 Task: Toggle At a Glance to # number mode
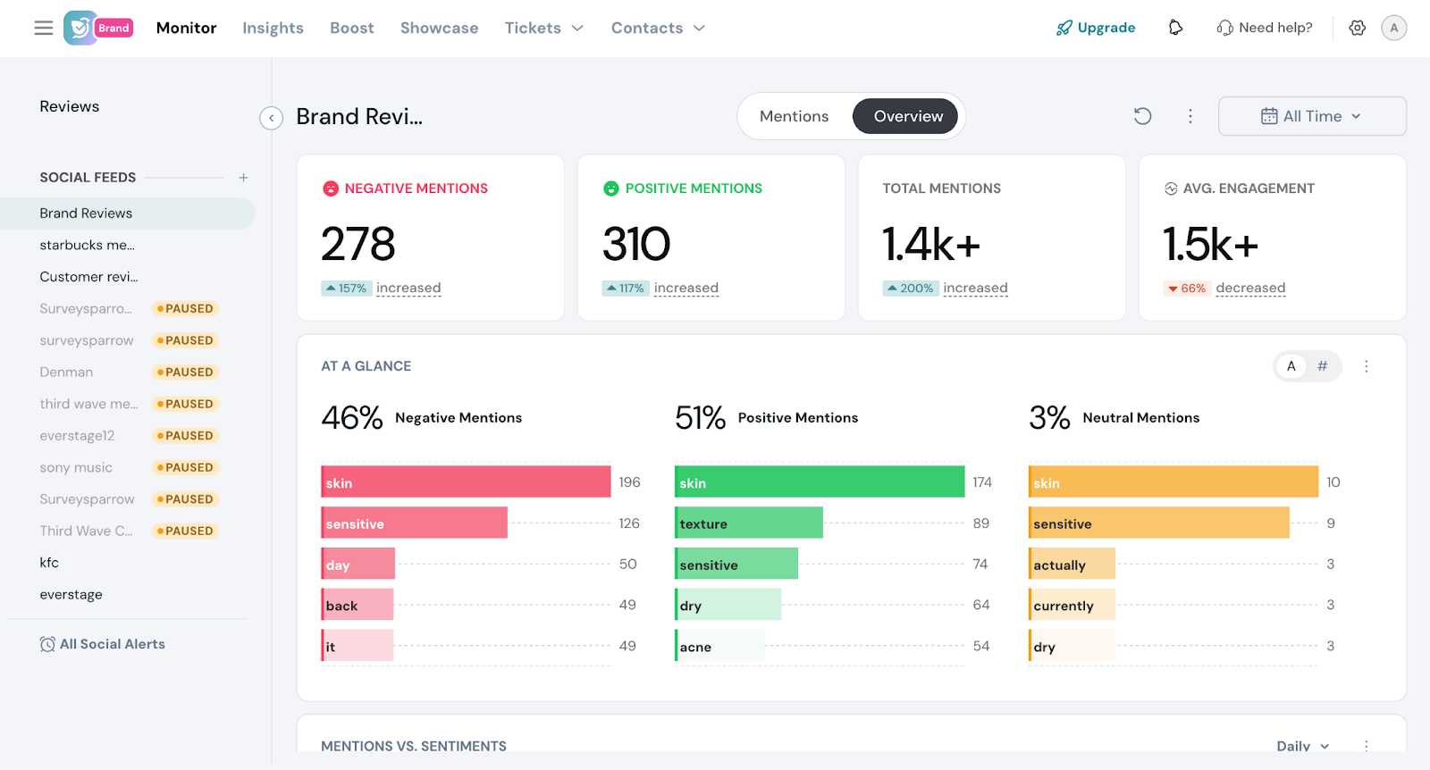pyautogui.click(x=1323, y=366)
